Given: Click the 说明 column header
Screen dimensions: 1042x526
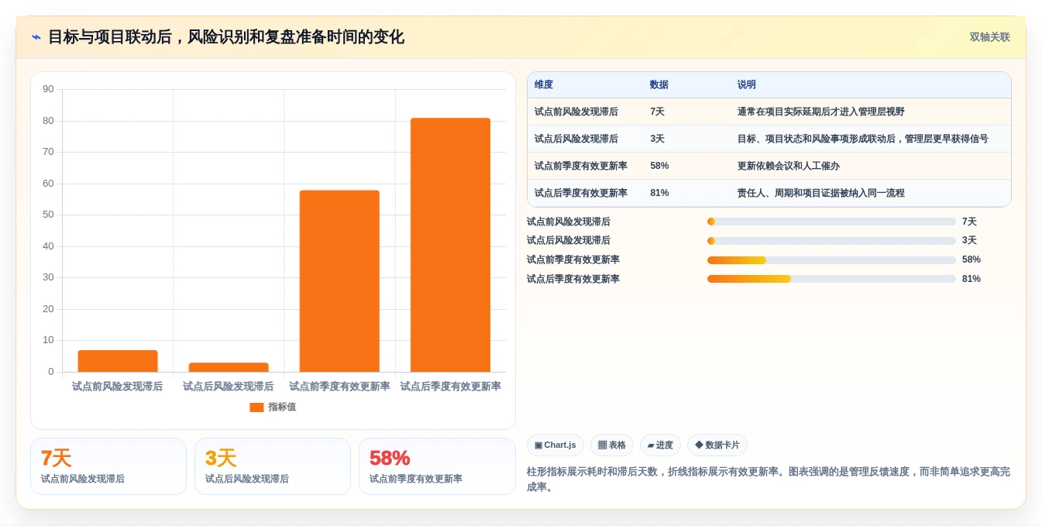Looking at the screenshot, I should coord(747,85).
